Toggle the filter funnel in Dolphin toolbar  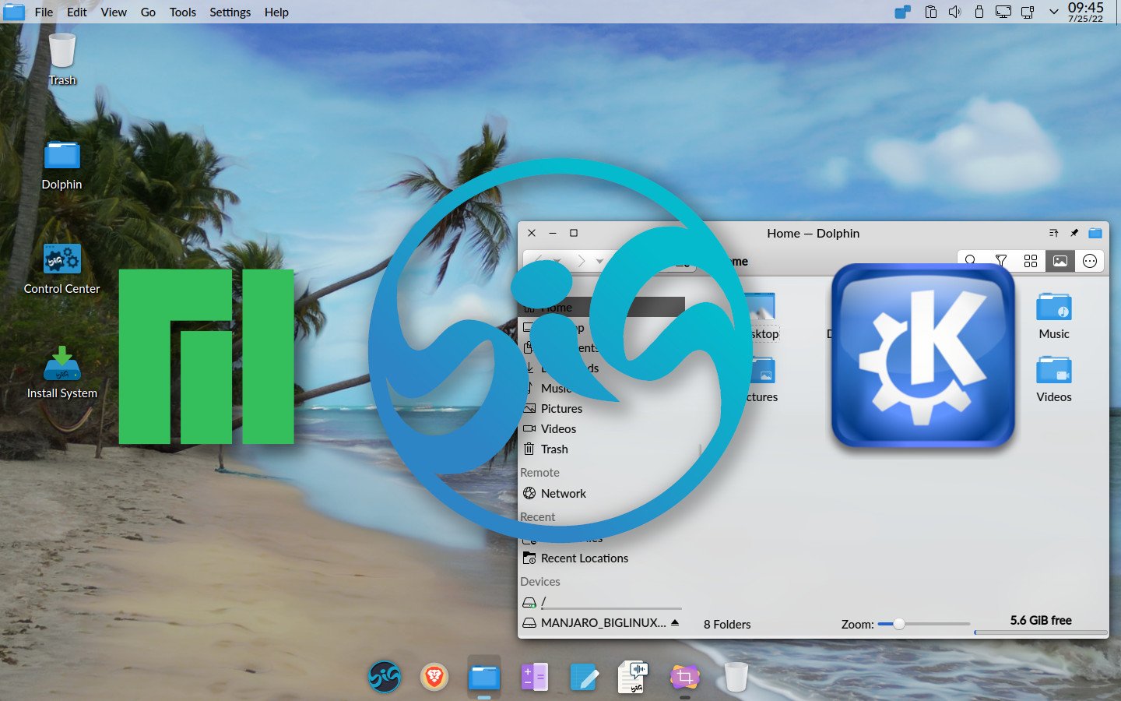coord(1001,261)
